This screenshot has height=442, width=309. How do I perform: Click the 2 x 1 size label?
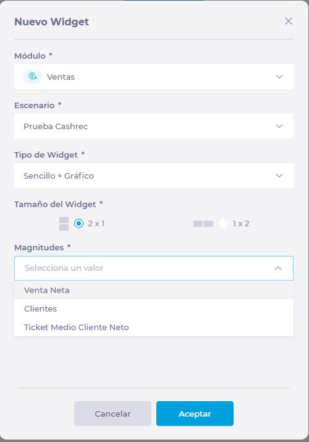pyautogui.click(x=96, y=224)
